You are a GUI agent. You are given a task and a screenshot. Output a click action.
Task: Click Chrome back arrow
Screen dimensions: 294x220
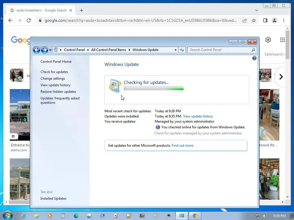coord(10,20)
